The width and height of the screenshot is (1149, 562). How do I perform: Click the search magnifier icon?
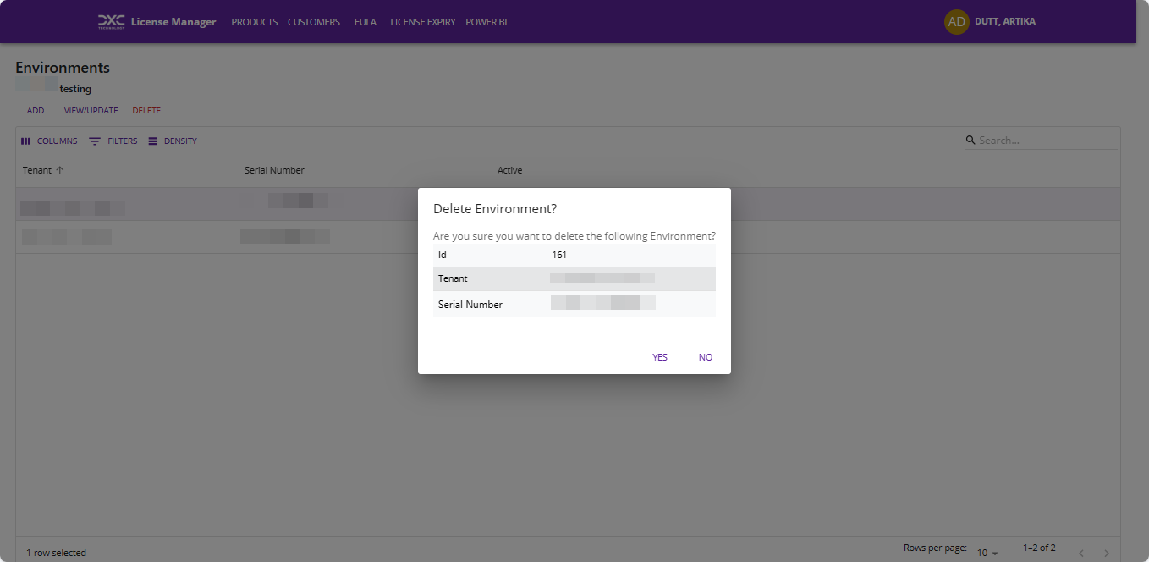tap(970, 140)
